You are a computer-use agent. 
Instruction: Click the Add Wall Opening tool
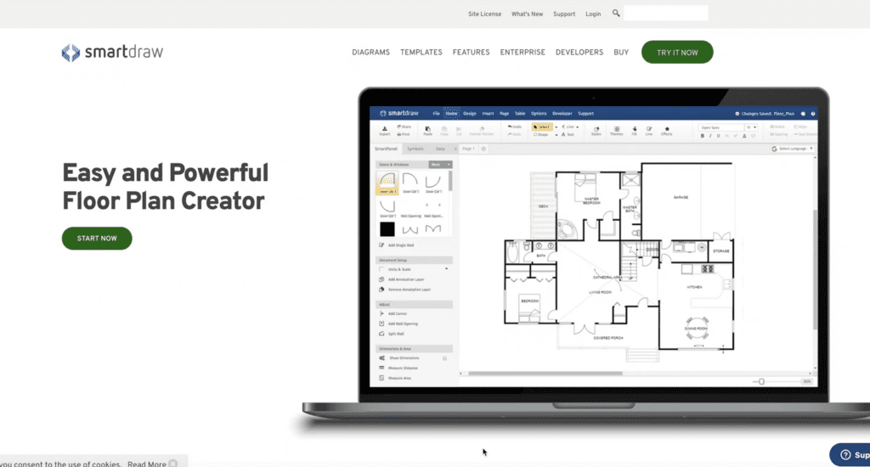(x=398, y=324)
